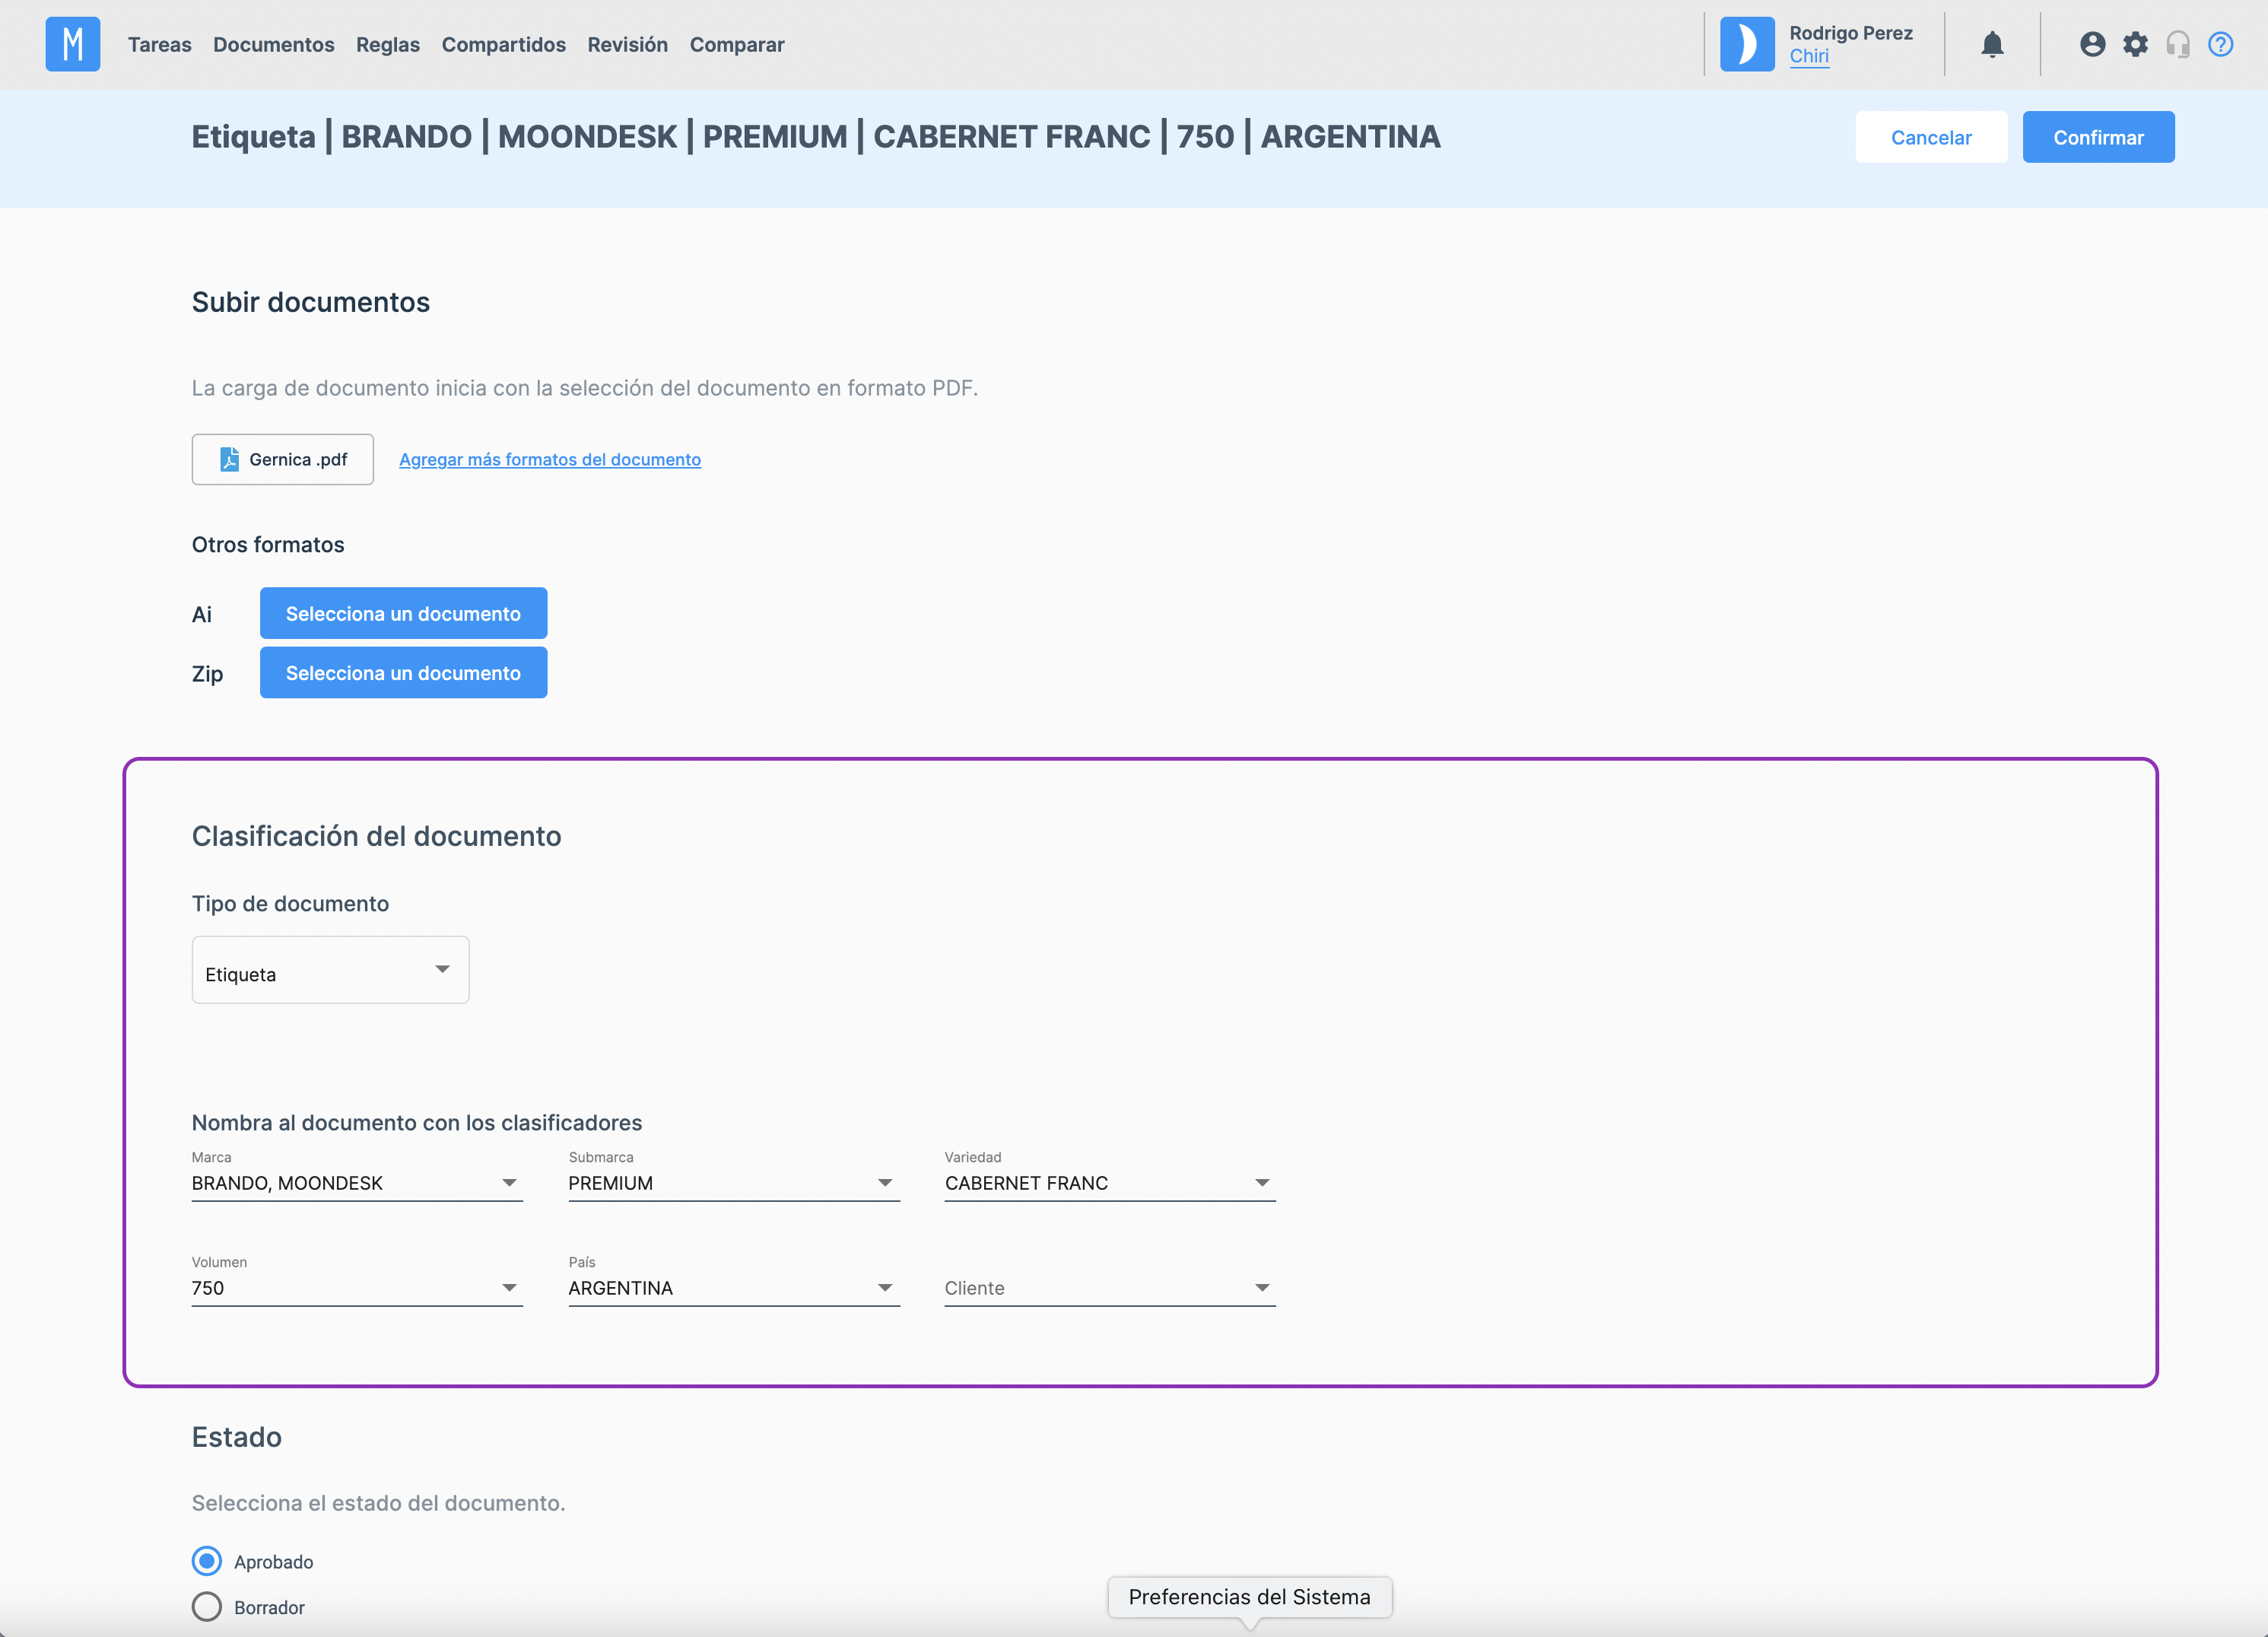Screen dimensions: 2268x1637
Task: Open the Reglas menu
Action: [388, 45]
